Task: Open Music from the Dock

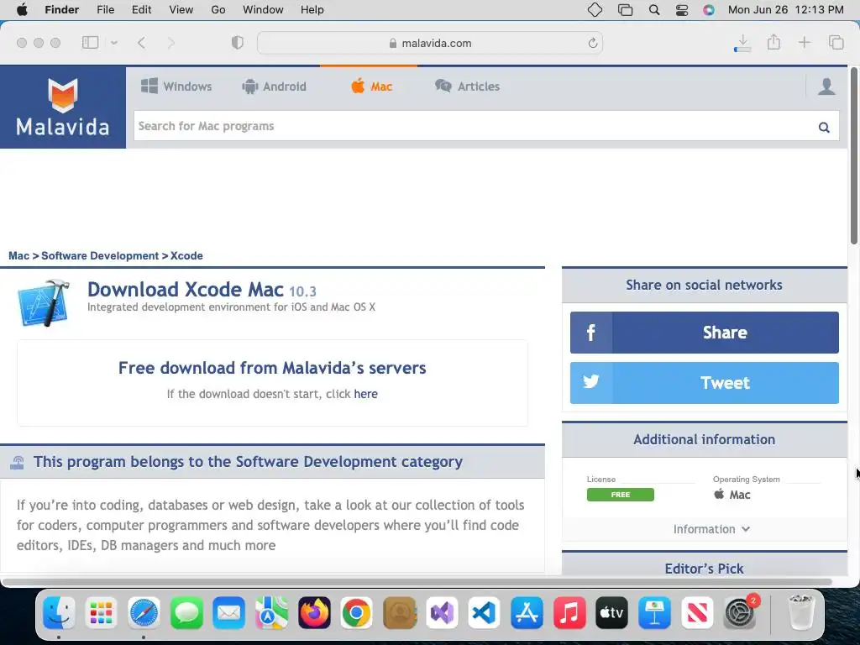Action: click(569, 612)
